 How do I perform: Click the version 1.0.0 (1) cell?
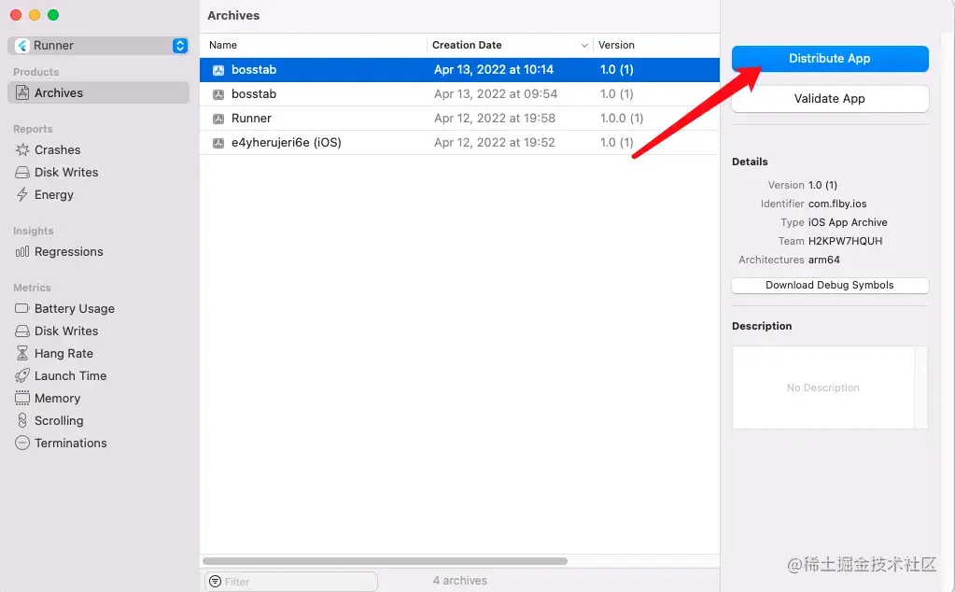click(x=621, y=119)
